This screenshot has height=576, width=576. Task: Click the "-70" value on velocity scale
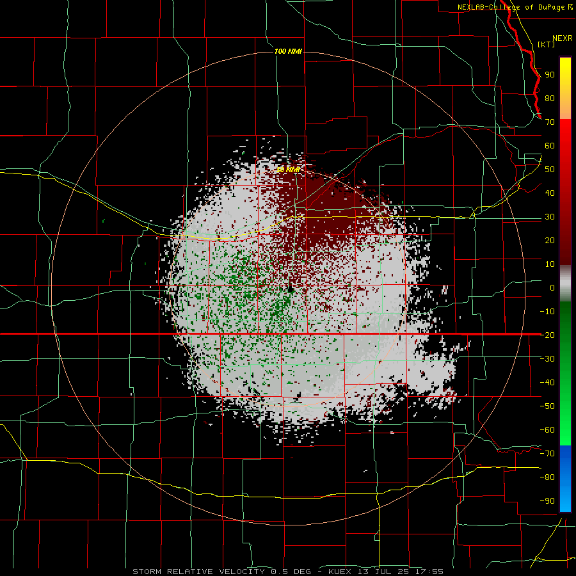(547, 454)
